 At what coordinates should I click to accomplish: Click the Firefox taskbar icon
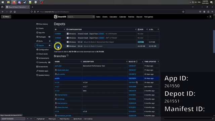click(14, 2)
